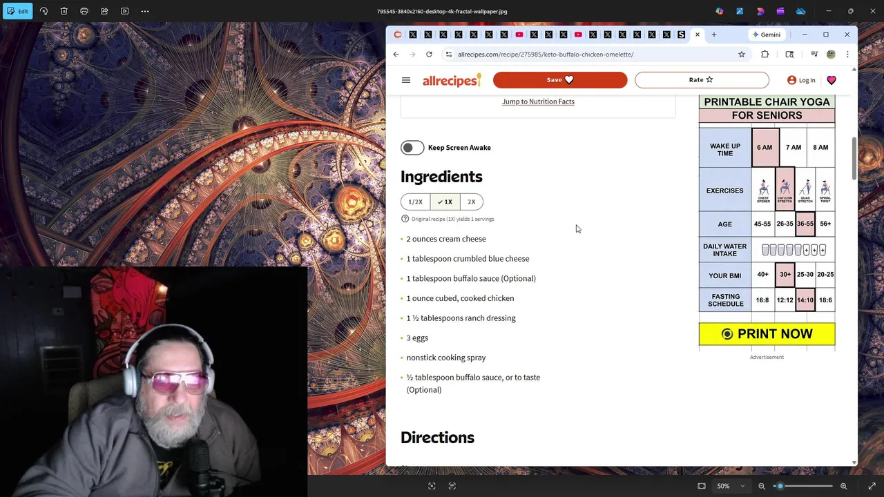Click '1 tablespoon crumbled blue cheese' ingredient
This screenshot has width=884, height=497.
tap(468, 259)
